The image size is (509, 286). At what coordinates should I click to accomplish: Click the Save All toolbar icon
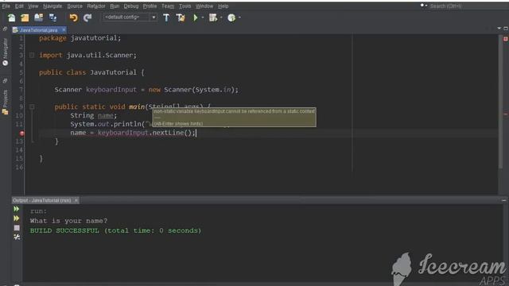[x=52, y=17]
